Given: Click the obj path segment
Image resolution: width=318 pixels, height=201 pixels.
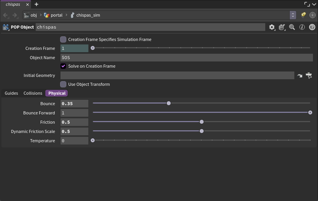Looking at the screenshot, I should click(34, 15).
